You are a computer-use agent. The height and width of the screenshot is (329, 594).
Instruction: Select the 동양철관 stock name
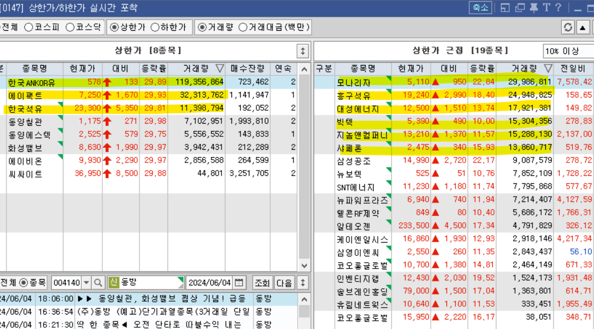(x=25, y=122)
